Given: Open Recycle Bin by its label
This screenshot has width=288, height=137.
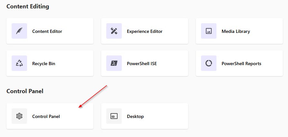Looking at the screenshot, I should (x=43, y=64).
